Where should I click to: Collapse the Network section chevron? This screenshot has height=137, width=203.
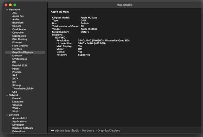click(x=7, y=95)
